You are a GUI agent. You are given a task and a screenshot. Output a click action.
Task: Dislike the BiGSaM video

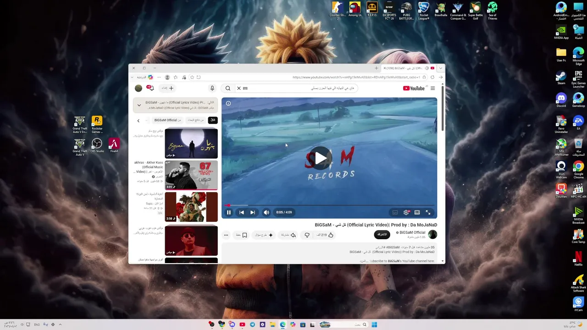[307, 235]
